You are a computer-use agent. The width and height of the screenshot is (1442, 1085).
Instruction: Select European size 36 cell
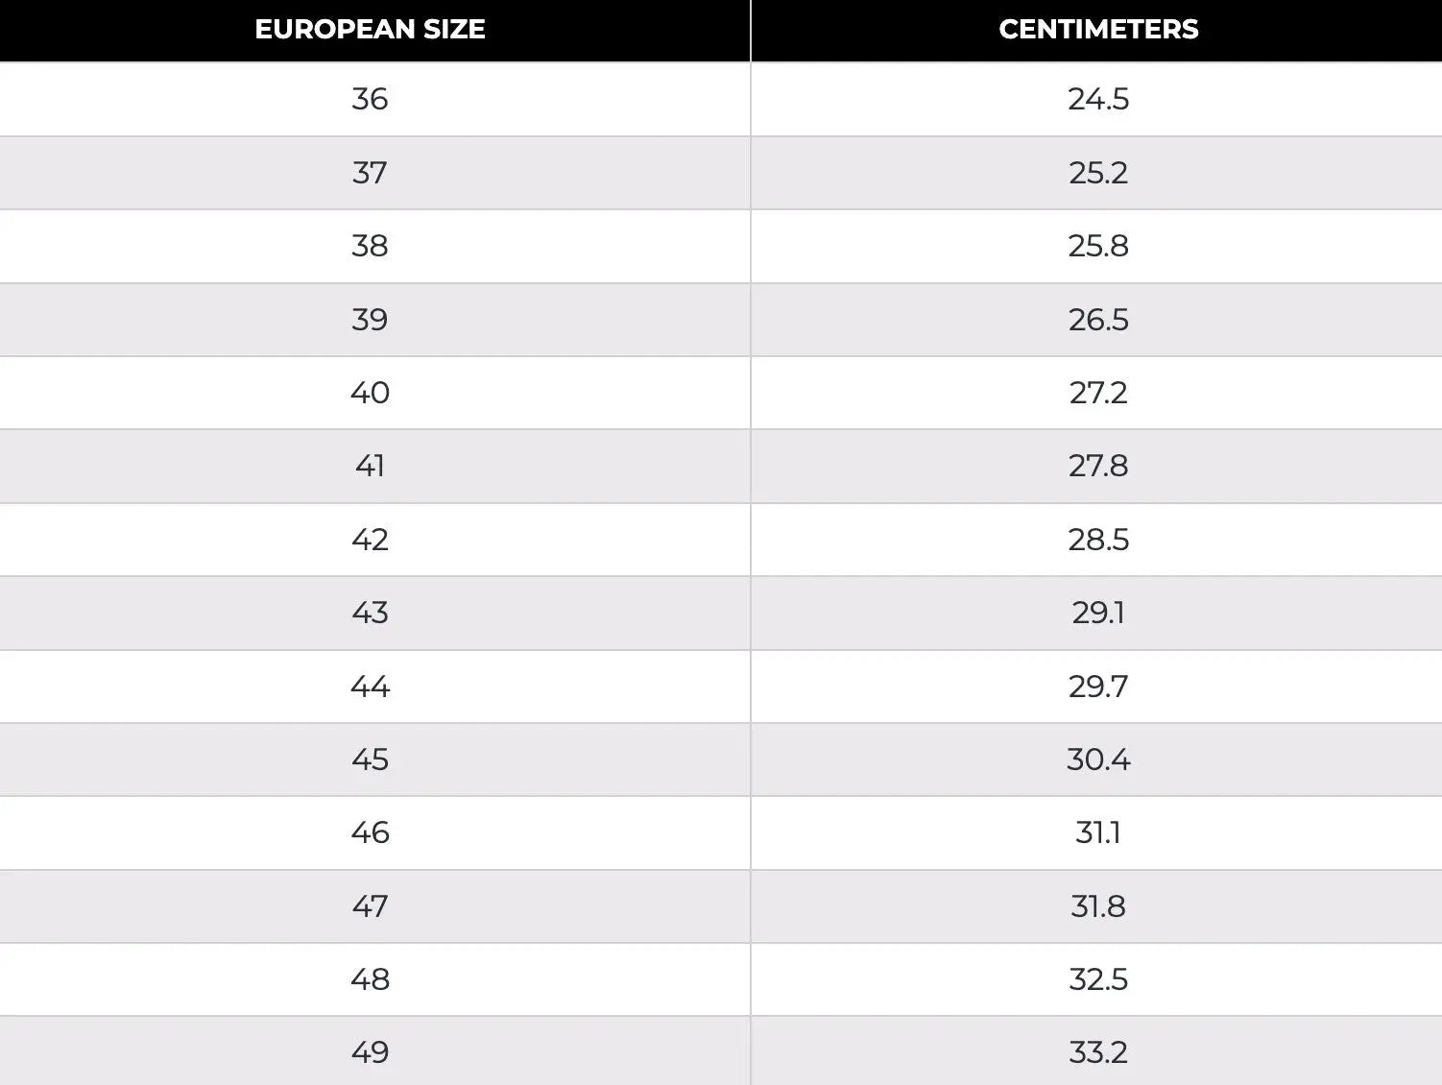pyautogui.click(x=370, y=99)
